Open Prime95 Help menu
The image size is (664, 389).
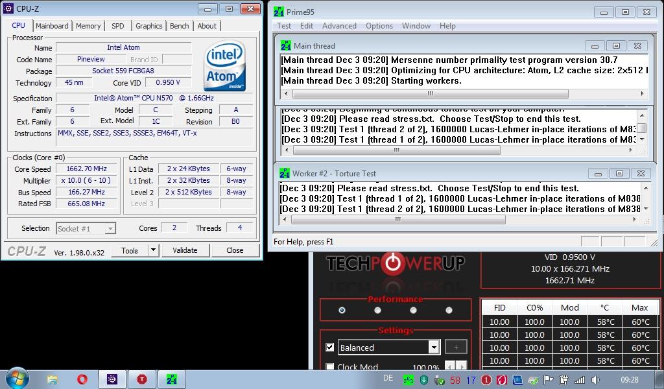point(447,26)
